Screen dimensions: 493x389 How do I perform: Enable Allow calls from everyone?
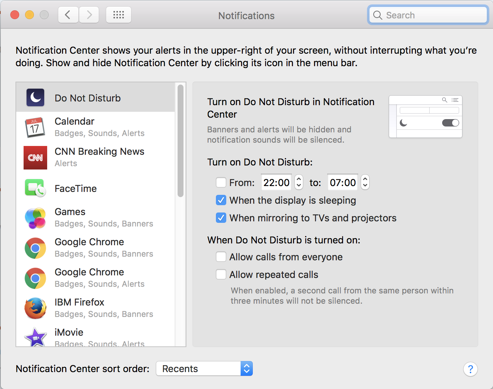[221, 257]
